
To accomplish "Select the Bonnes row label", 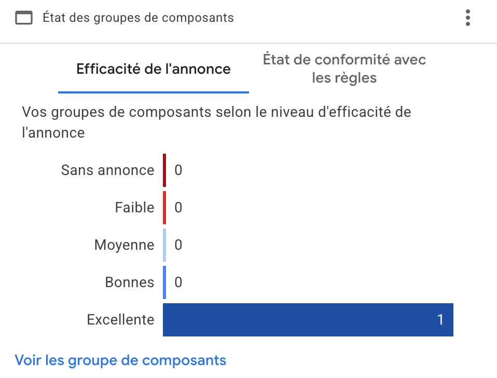I will pos(129,282).
